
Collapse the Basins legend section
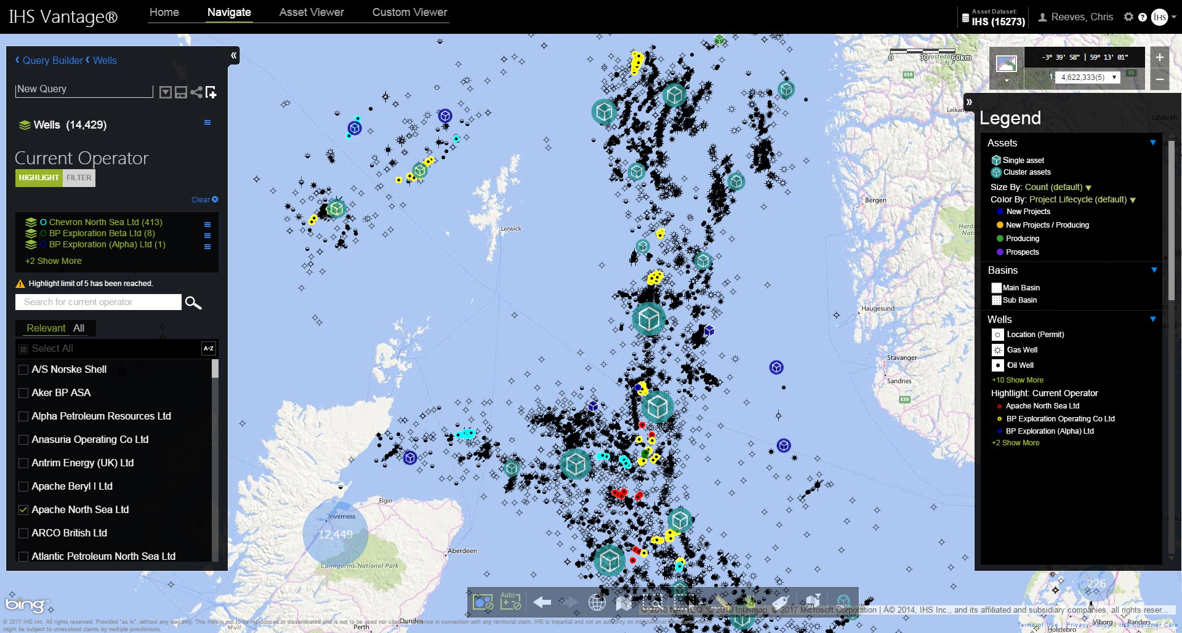click(x=1154, y=270)
